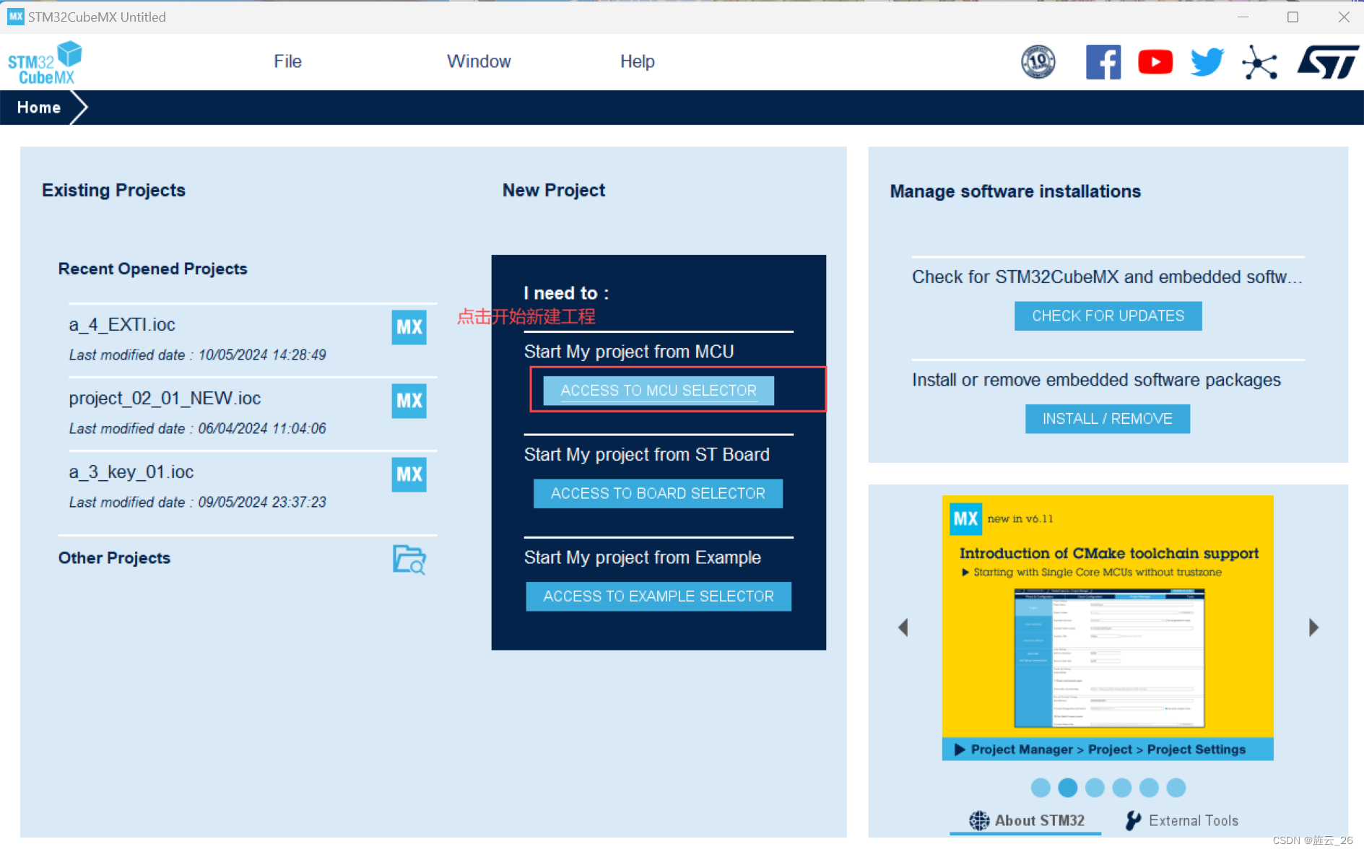Viewport: 1364px width, 852px height.
Task: Switch to the External Tools tab
Action: point(1181,821)
